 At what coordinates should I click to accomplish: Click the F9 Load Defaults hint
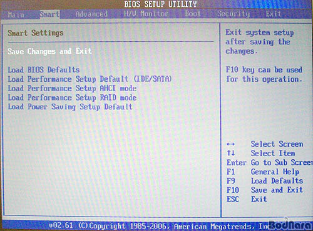coord(265,181)
